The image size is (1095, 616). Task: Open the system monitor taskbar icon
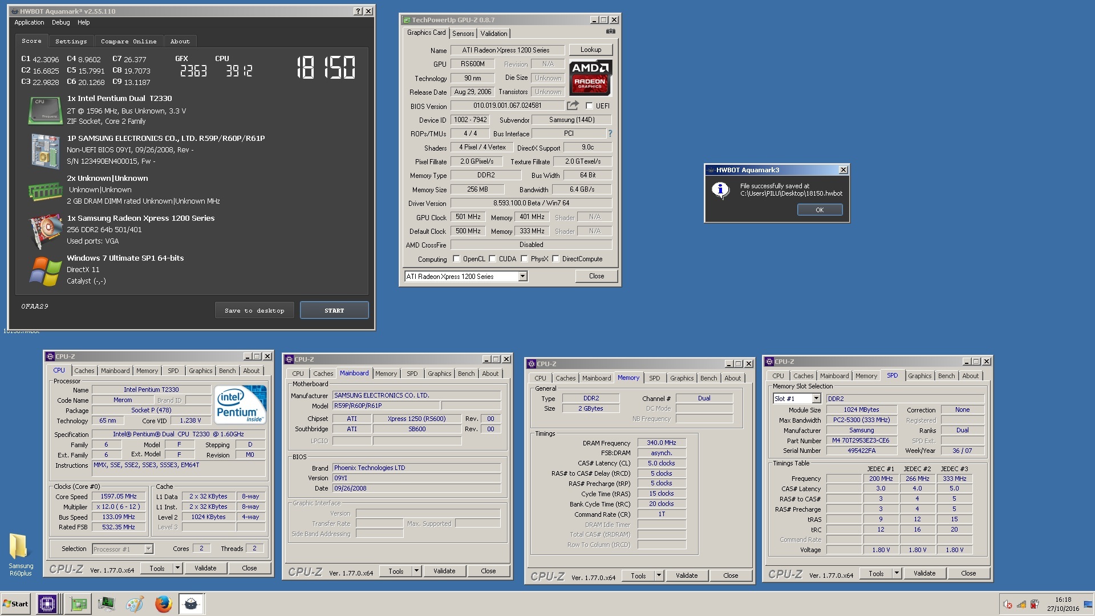106,603
